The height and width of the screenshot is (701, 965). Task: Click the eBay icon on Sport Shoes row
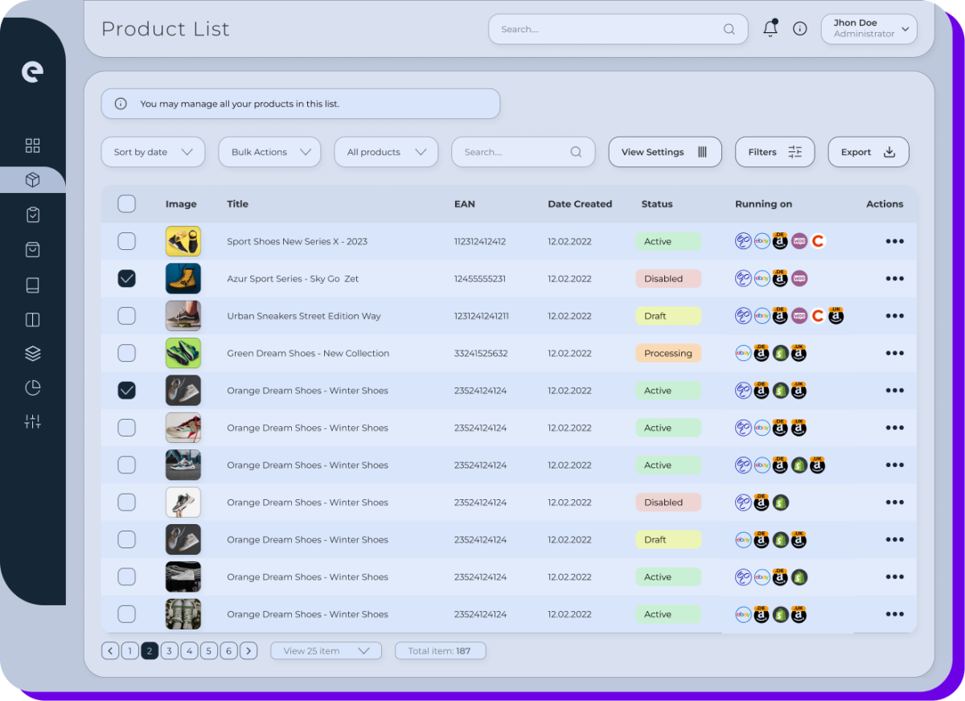click(x=762, y=240)
